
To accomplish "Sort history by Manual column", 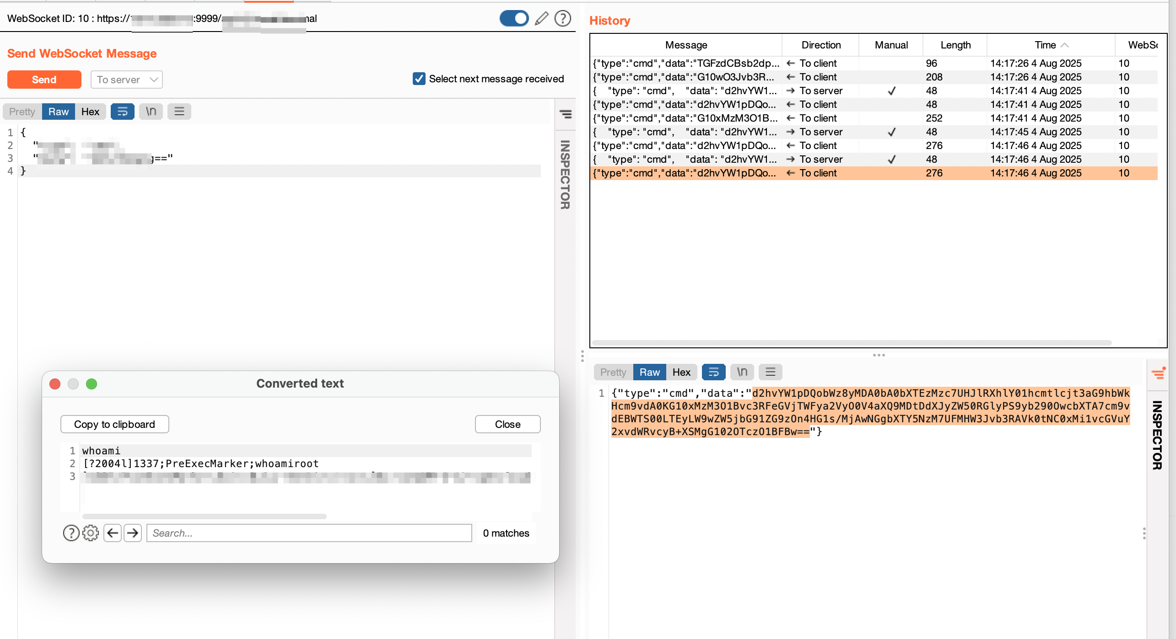I will pyautogui.click(x=891, y=45).
